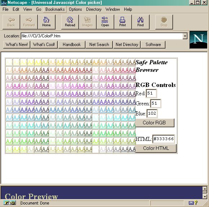Reload the page with the Reload icon
Screen dimensions: 209x207
70,22
